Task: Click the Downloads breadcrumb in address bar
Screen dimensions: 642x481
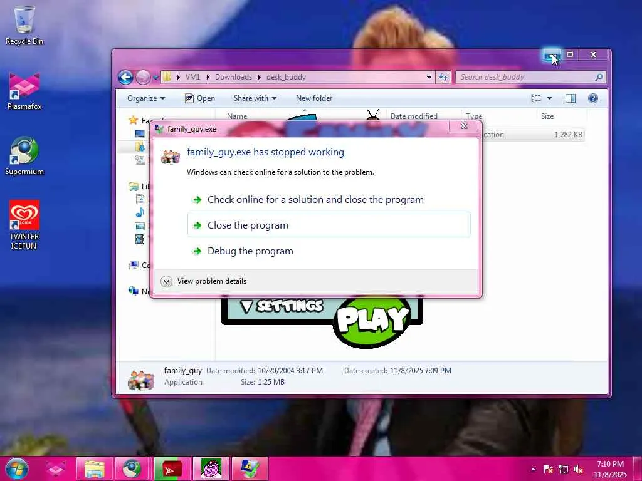Action: (233, 77)
